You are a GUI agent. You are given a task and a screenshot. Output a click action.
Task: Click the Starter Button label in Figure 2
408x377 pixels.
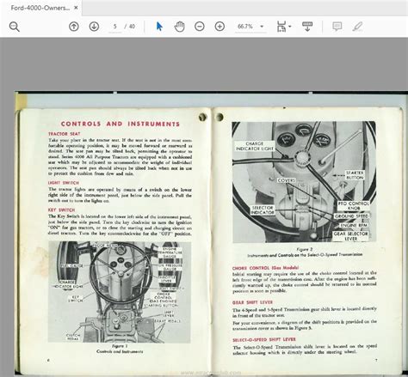pyautogui.click(x=355, y=175)
